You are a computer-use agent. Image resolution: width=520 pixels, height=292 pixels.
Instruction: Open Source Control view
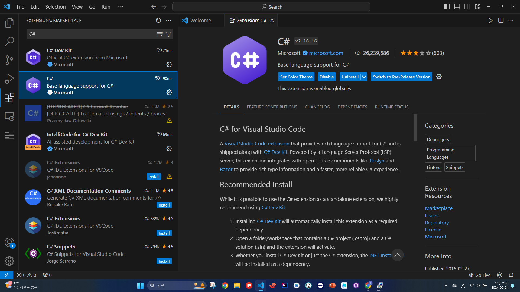pos(9,60)
